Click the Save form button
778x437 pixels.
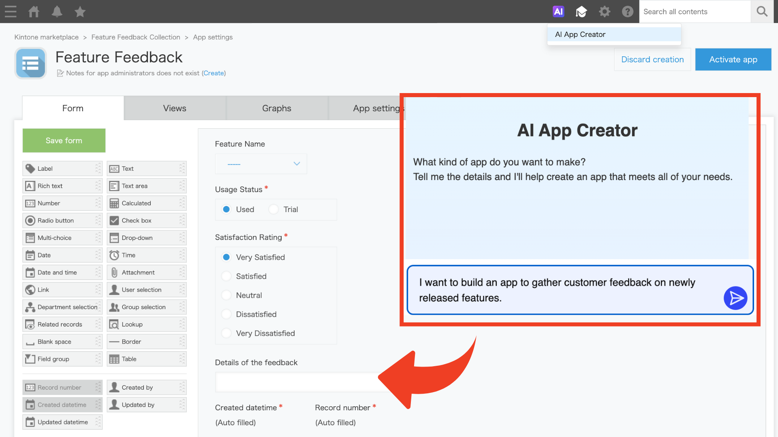pyautogui.click(x=64, y=140)
